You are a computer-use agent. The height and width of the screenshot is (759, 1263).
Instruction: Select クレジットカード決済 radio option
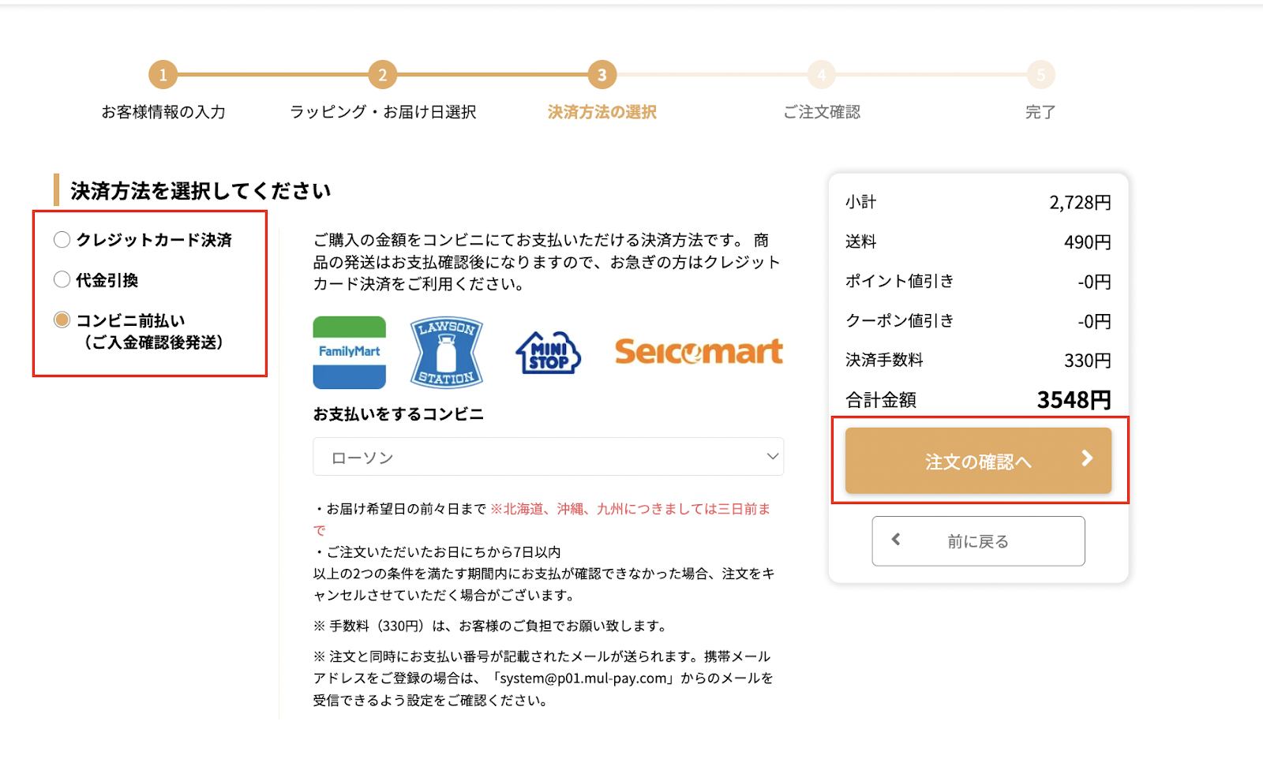62,240
